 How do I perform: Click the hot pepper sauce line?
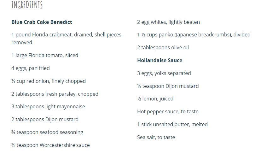click(x=168, y=111)
